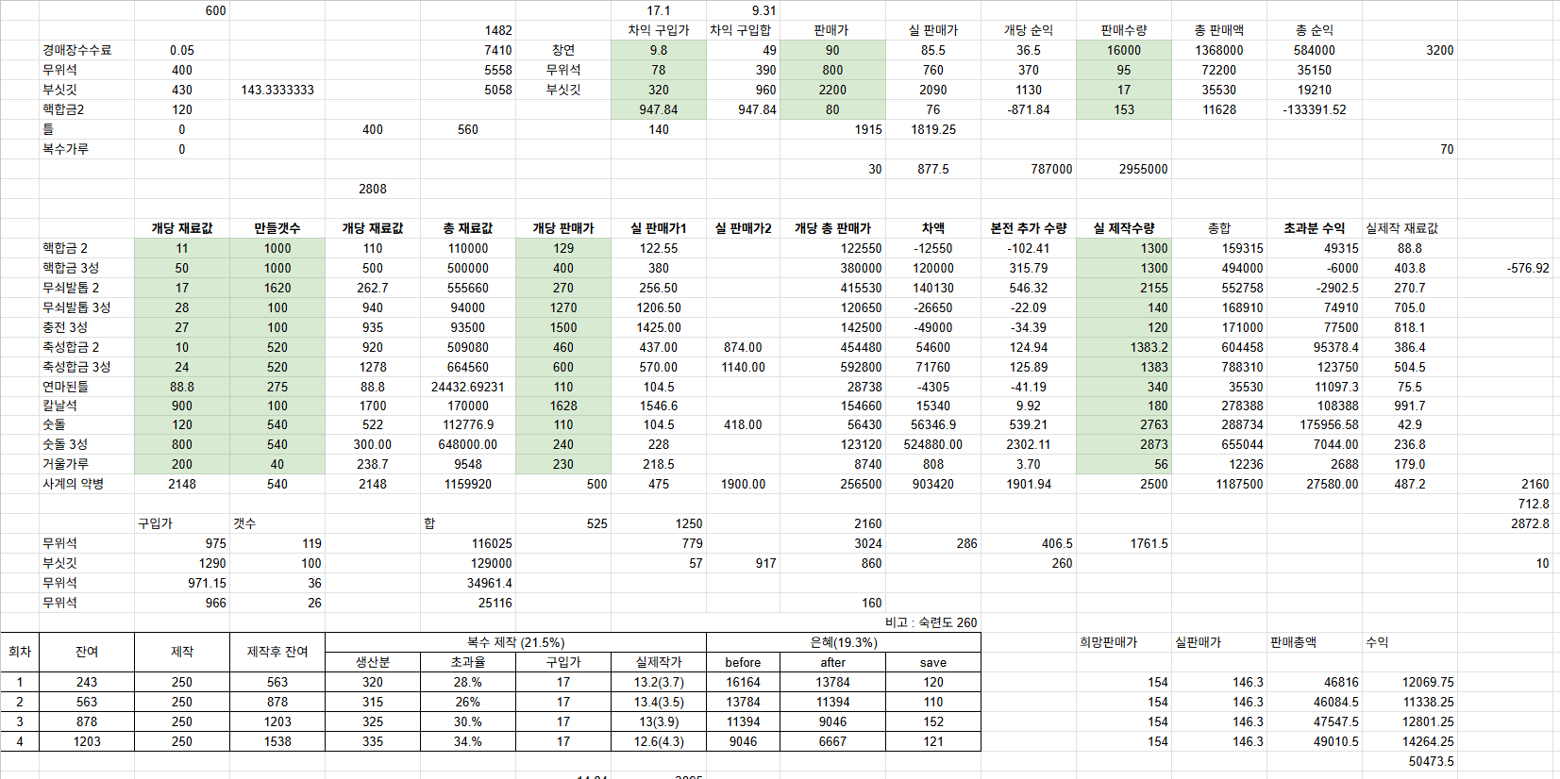The width and height of the screenshot is (1560, 779).
Task: Select the 희망판매가 header cell
Action: pos(1108,642)
